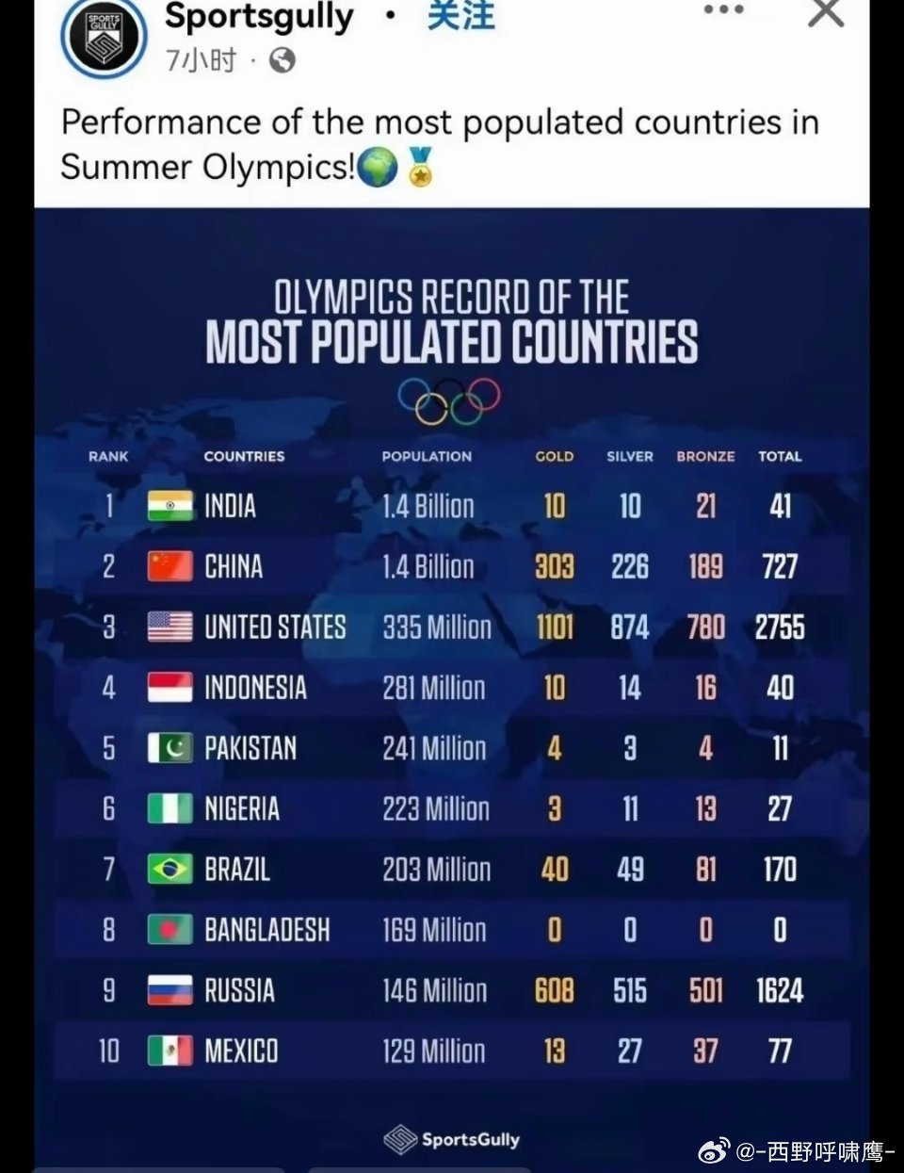
Task: Close the post with the X icon
Action: coord(826,12)
